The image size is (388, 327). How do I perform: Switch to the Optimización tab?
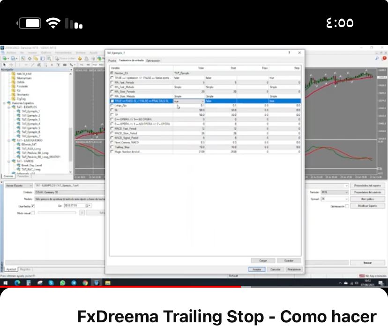point(153,60)
